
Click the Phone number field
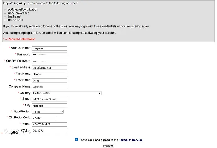49,124
